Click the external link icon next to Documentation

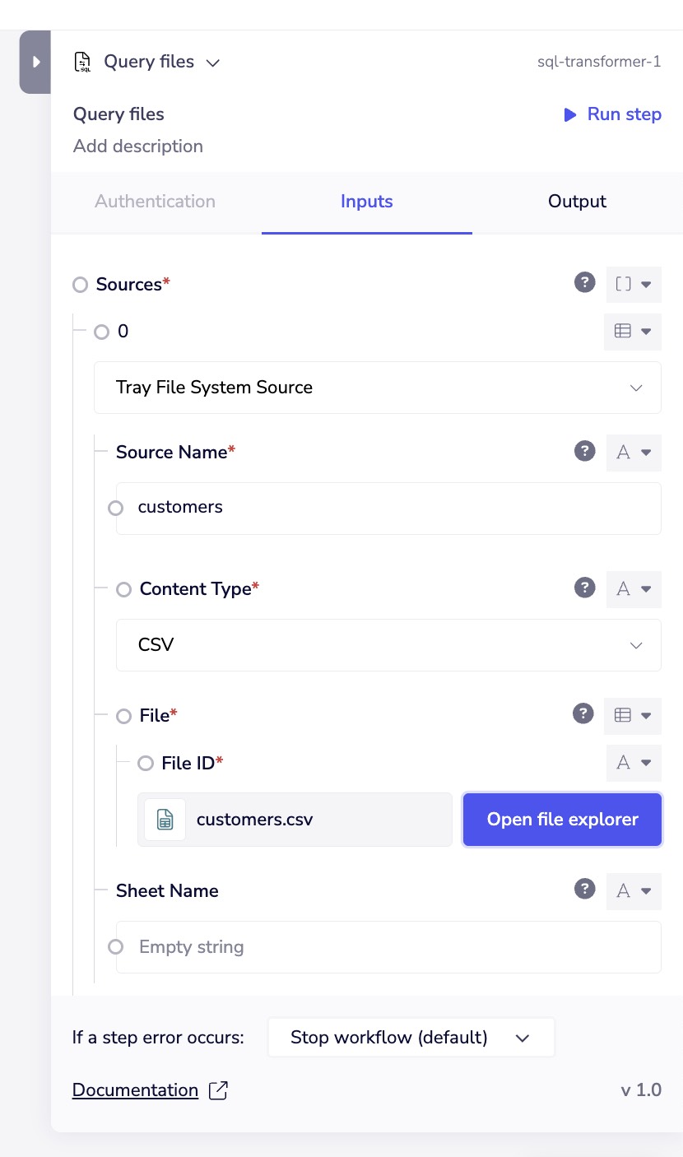218,1090
